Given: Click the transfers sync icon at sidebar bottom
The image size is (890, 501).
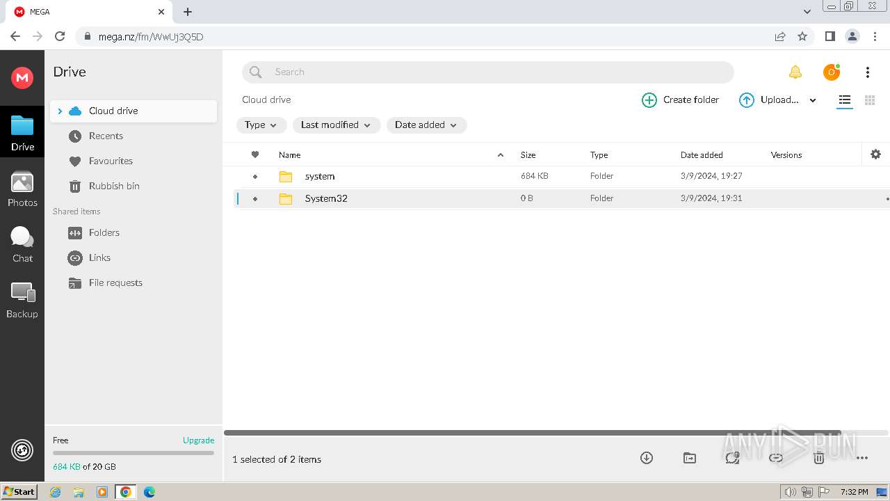Looking at the screenshot, I should pyautogui.click(x=22, y=450).
